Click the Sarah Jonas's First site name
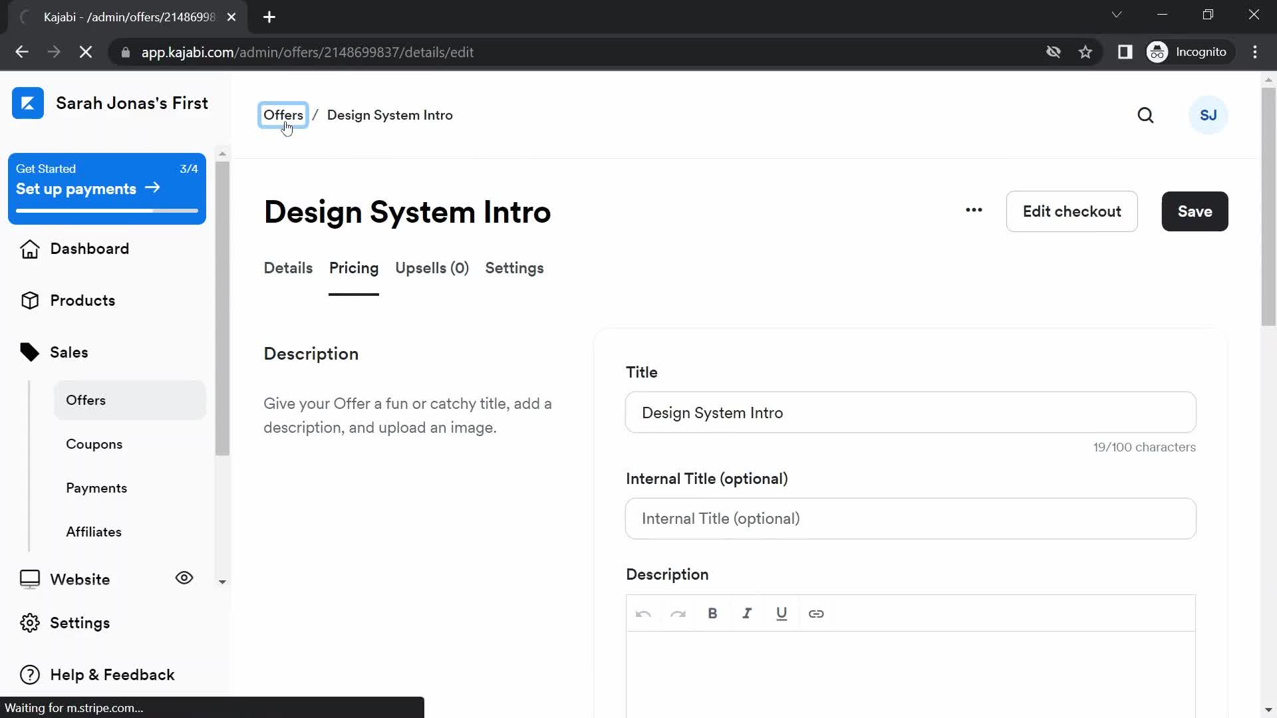The height and width of the screenshot is (718, 1277). 132,103
